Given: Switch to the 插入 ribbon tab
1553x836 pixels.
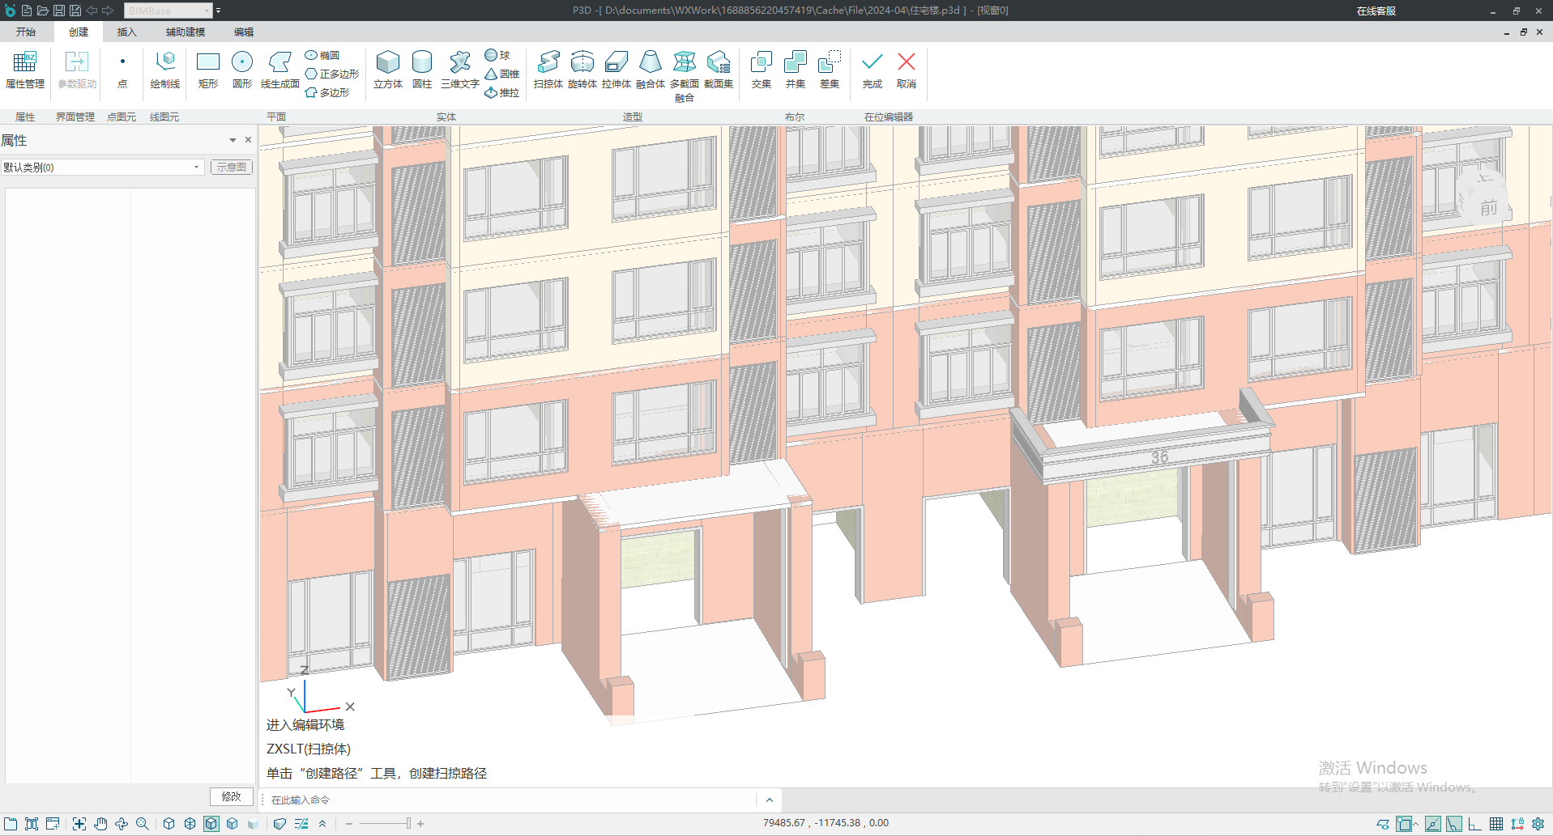Looking at the screenshot, I should click(126, 32).
